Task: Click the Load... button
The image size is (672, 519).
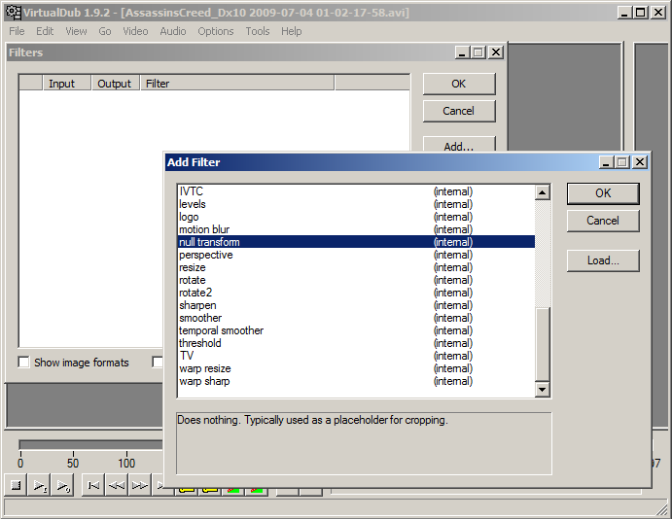Action: tap(603, 260)
